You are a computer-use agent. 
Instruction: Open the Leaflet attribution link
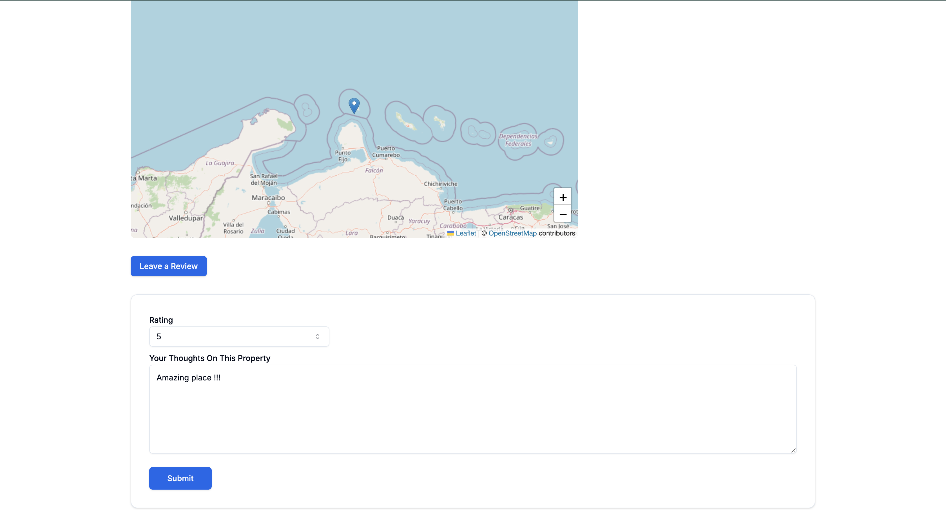(466, 234)
